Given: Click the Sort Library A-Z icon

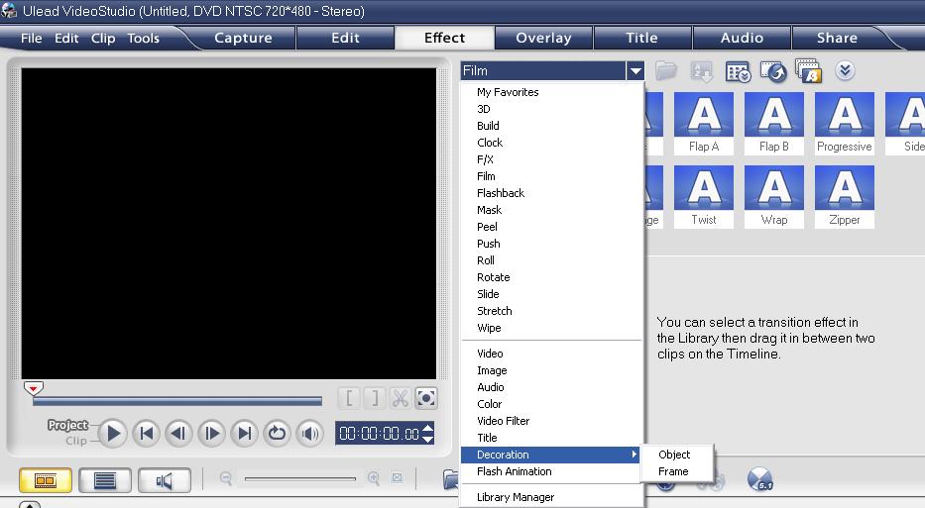Looking at the screenshot, I should coord(701,71).
